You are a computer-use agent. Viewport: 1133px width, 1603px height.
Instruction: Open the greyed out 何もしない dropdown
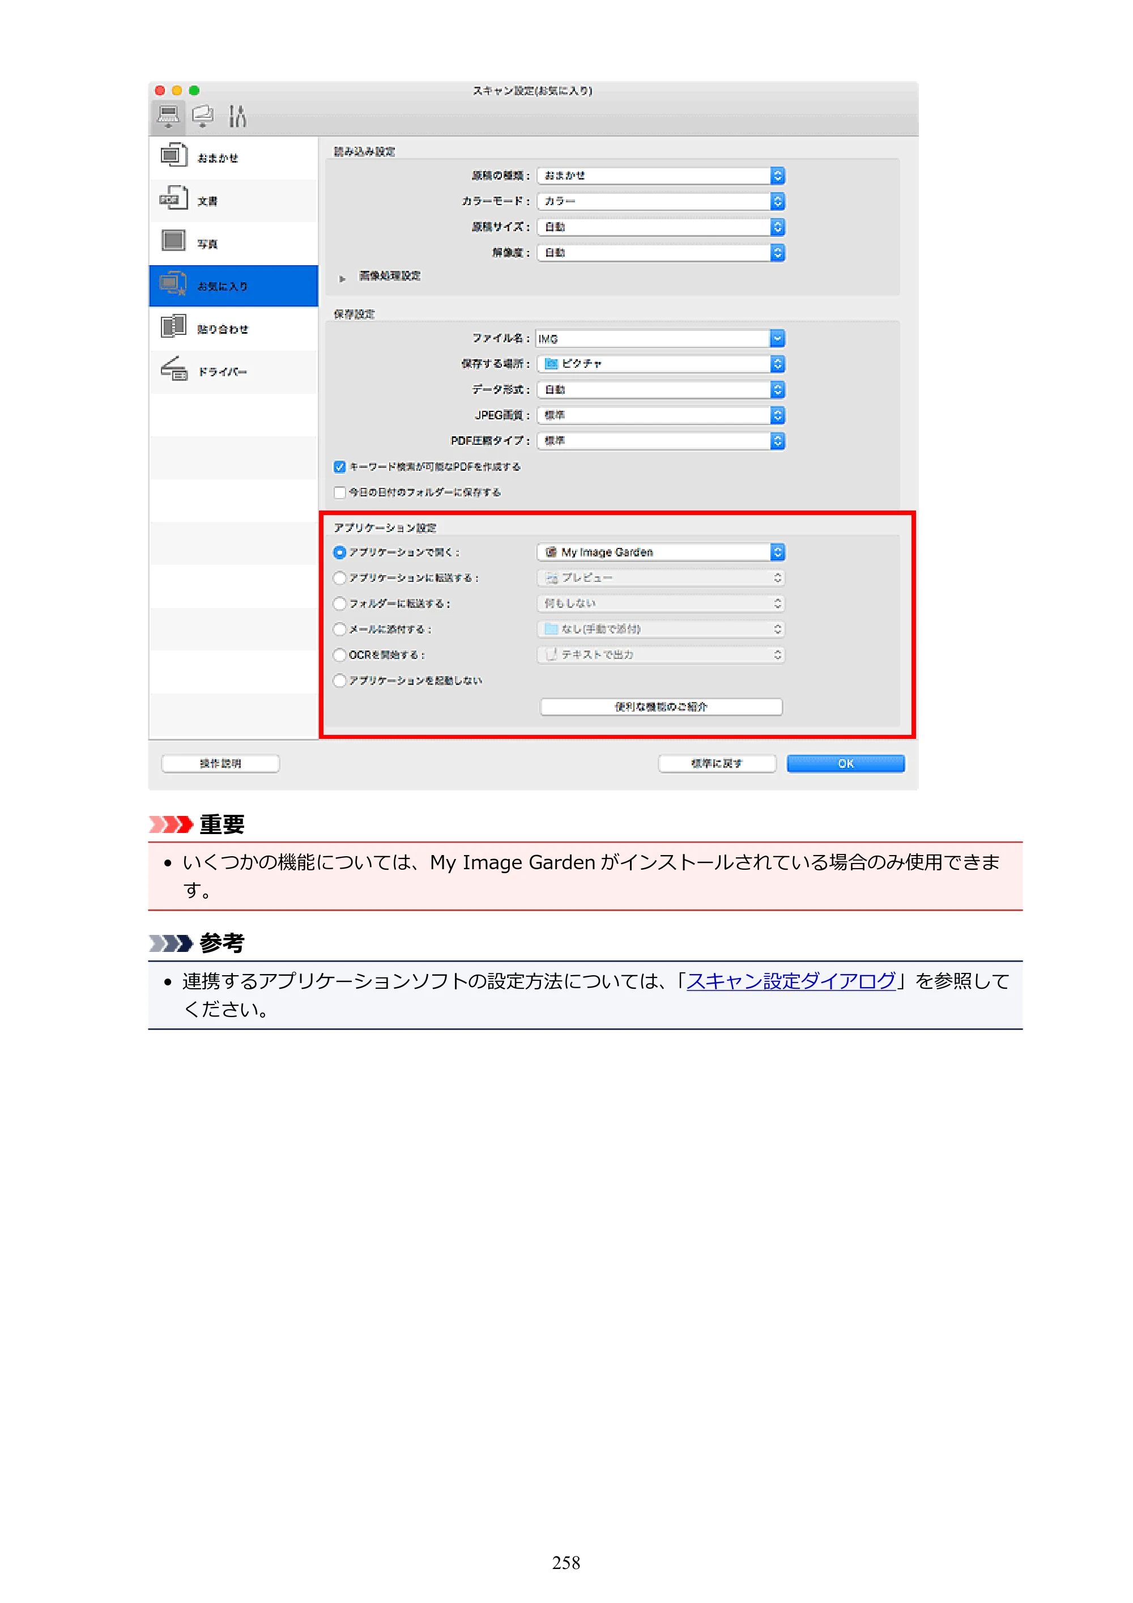[x=661, y=604]
